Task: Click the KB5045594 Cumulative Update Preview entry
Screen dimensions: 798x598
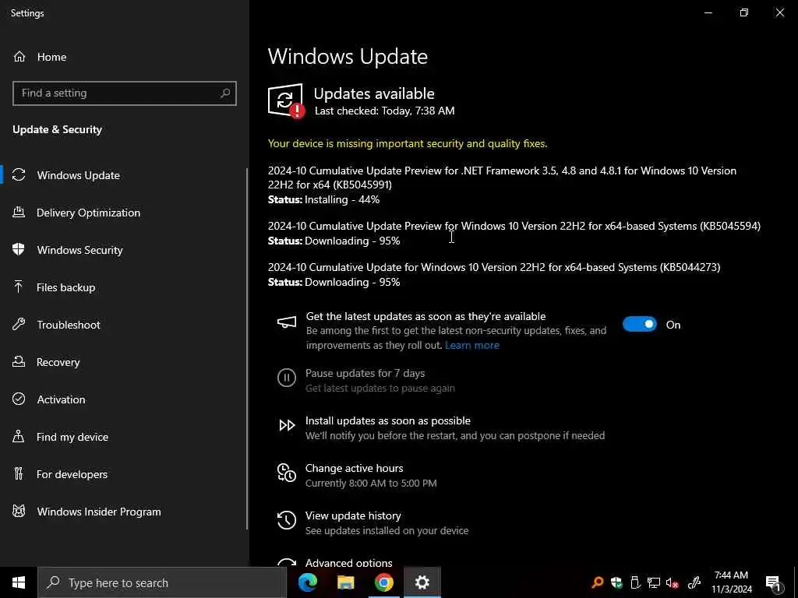Action: pos(514,227)
